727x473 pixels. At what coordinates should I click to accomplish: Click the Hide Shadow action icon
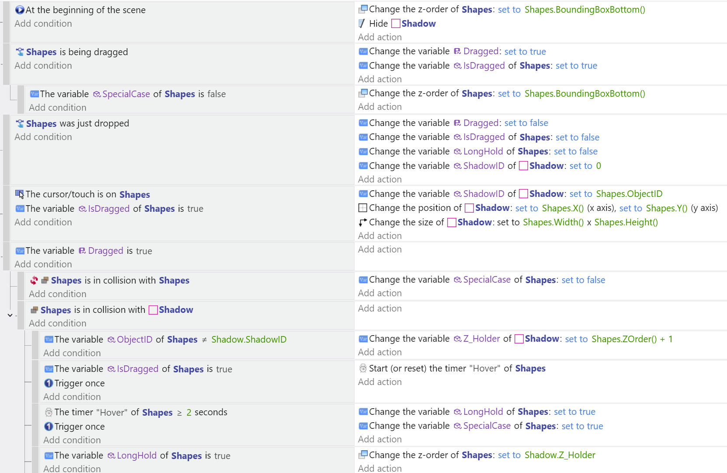point(362,24)
